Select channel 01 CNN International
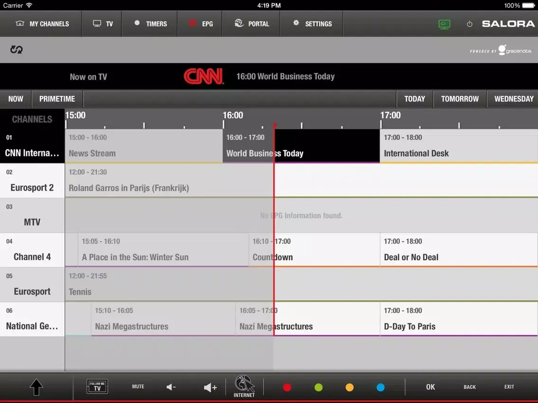Screen dimensions: 538x403 [32, 146]
